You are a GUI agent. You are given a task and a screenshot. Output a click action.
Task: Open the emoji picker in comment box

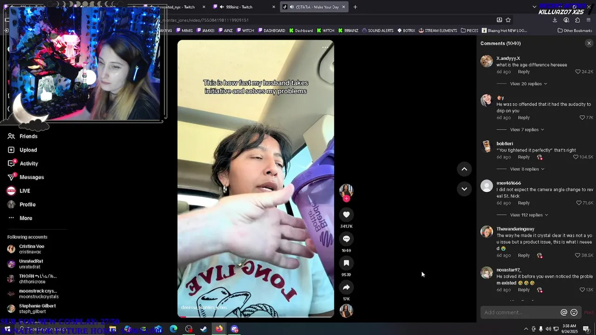[x=574, y=312]
